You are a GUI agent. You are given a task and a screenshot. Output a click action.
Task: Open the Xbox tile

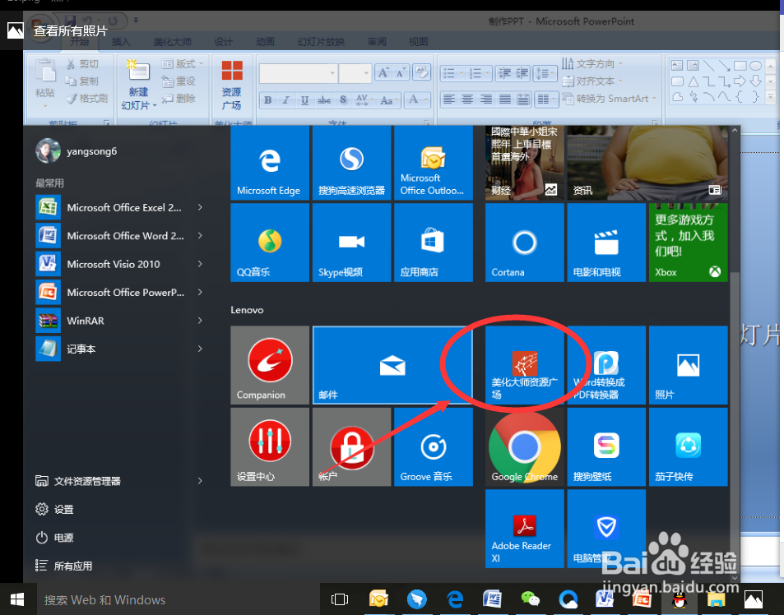pyautogui.click(x=688, y=243)
